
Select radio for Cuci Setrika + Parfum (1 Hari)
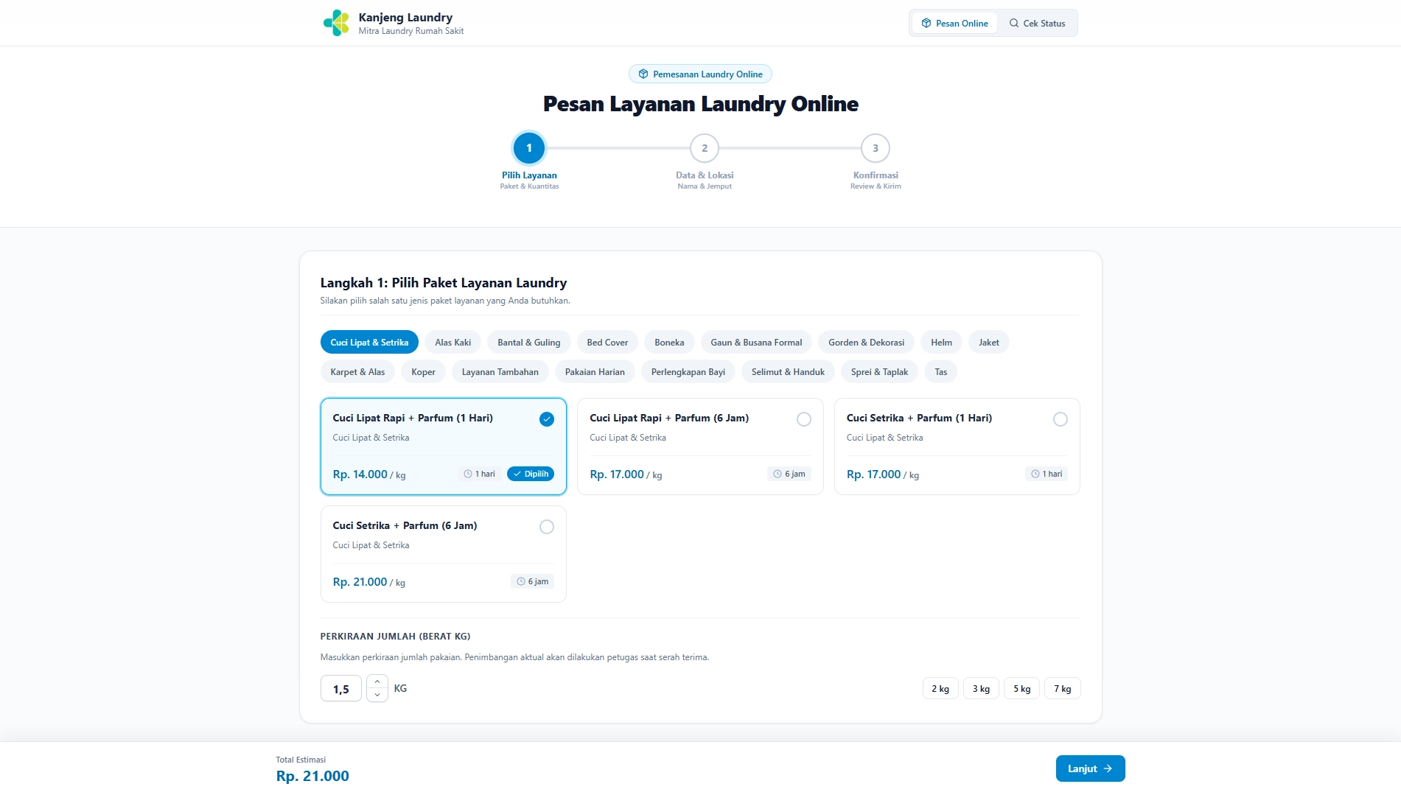[x=1061, y=419]
